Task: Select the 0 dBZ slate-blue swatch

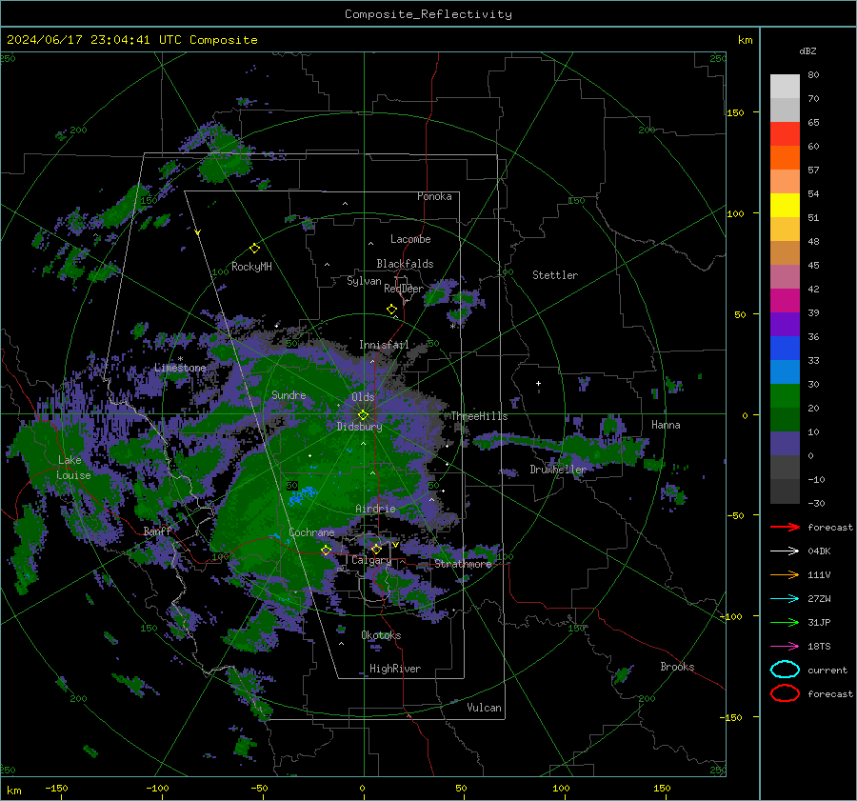Action: click(785, 444)
